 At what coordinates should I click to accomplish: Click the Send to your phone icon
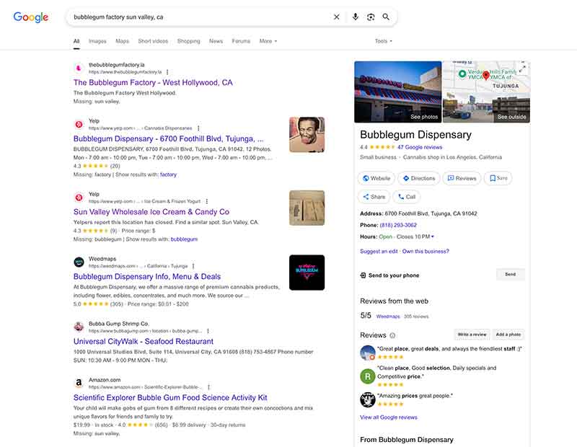[x=363, y=275]
